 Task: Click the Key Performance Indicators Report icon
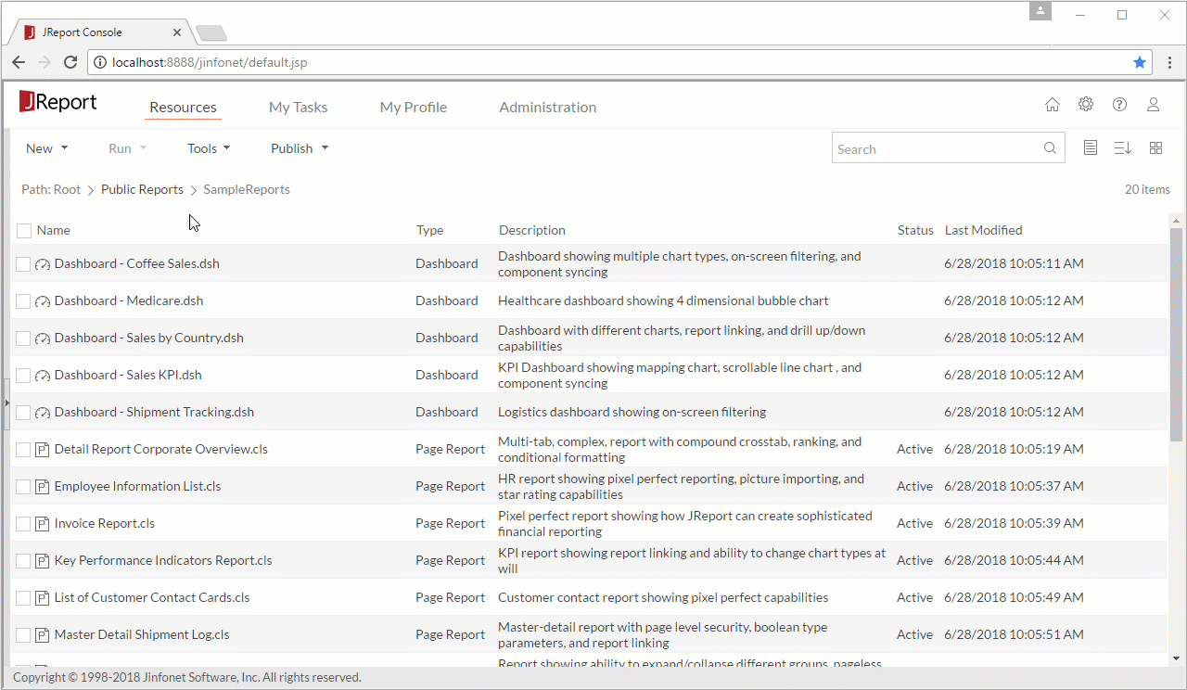point(42,561)
